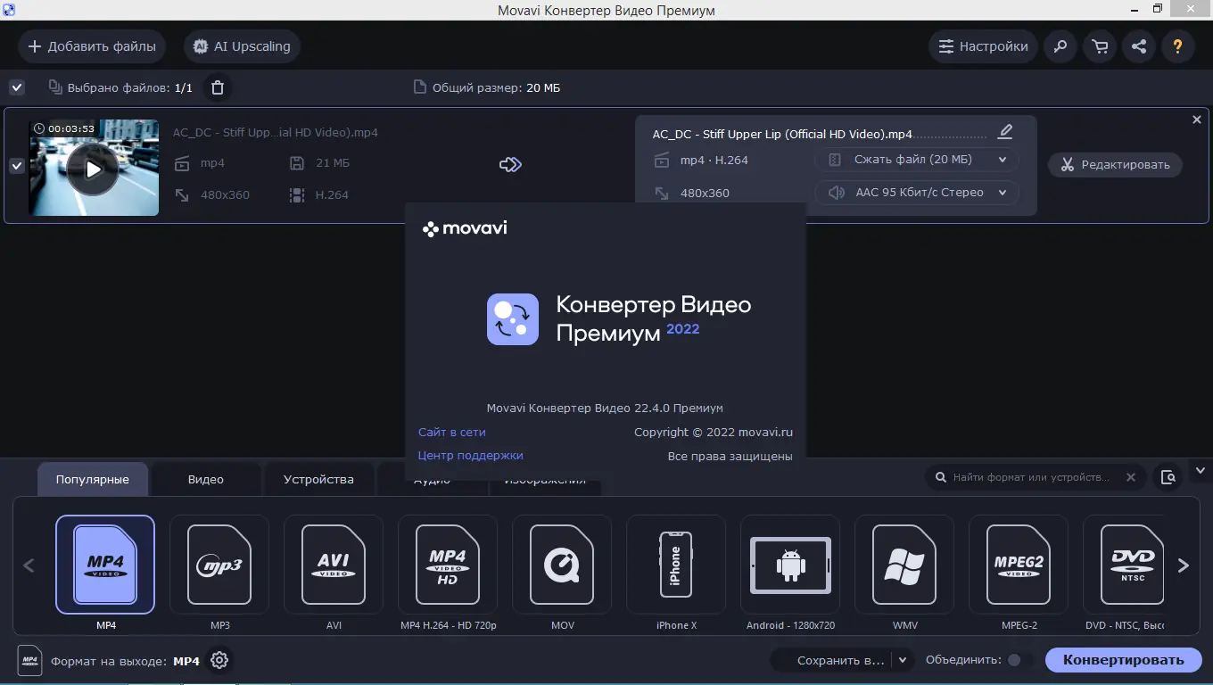The image size is (1213, 685).
Task: Toggle the select all files checkbox
Action: [16, 87]
